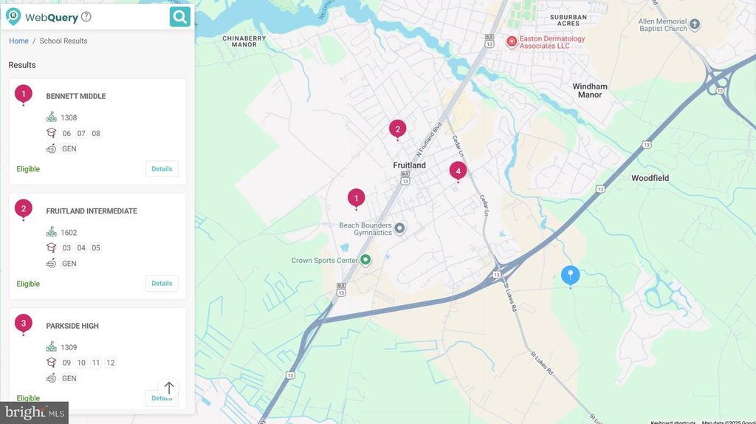Click PARKSIDE HIGH school name
Image resolution: width=756 pixels, height=424 pixels.
[72, 326]
